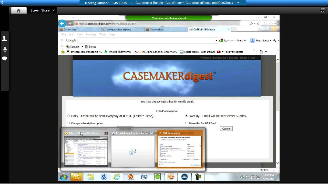This screenshot has height=184, width=328.
Task: Expand the Reba Nance account dropdown
Action: pos(271,40)
